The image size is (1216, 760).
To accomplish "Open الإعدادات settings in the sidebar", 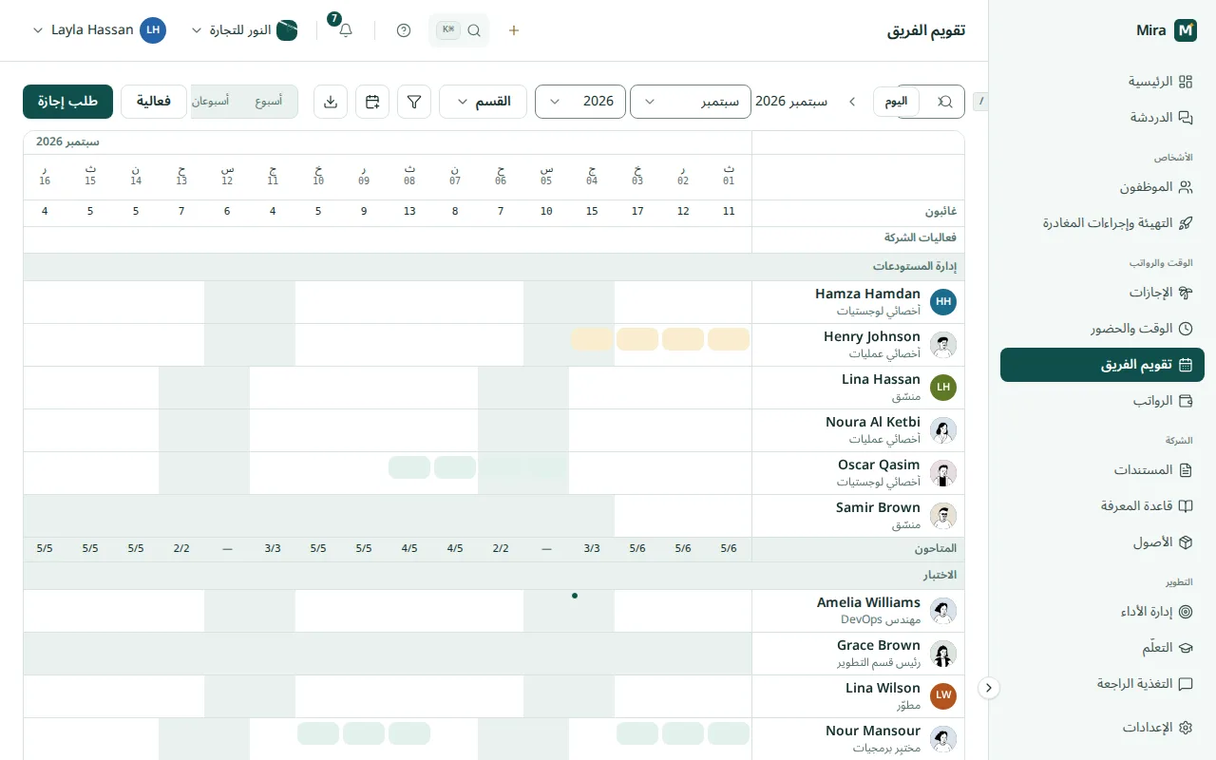I will (1102, 728).
